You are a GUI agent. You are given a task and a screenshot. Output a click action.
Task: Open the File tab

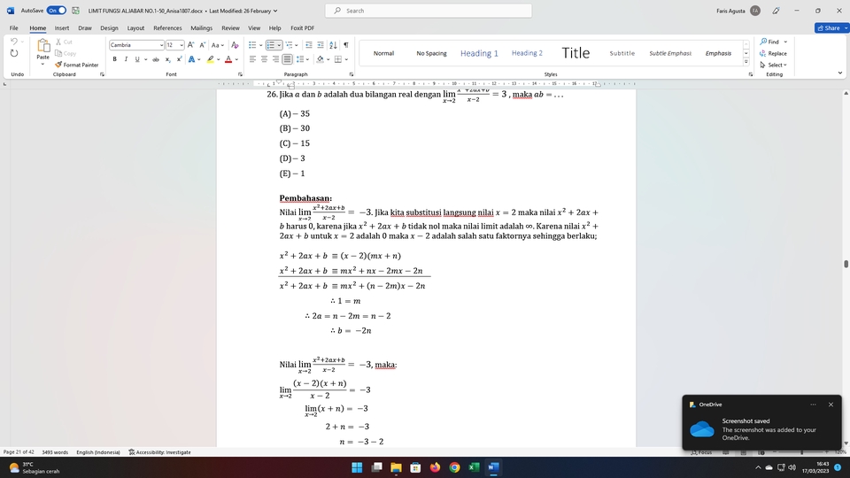[13, 27]
